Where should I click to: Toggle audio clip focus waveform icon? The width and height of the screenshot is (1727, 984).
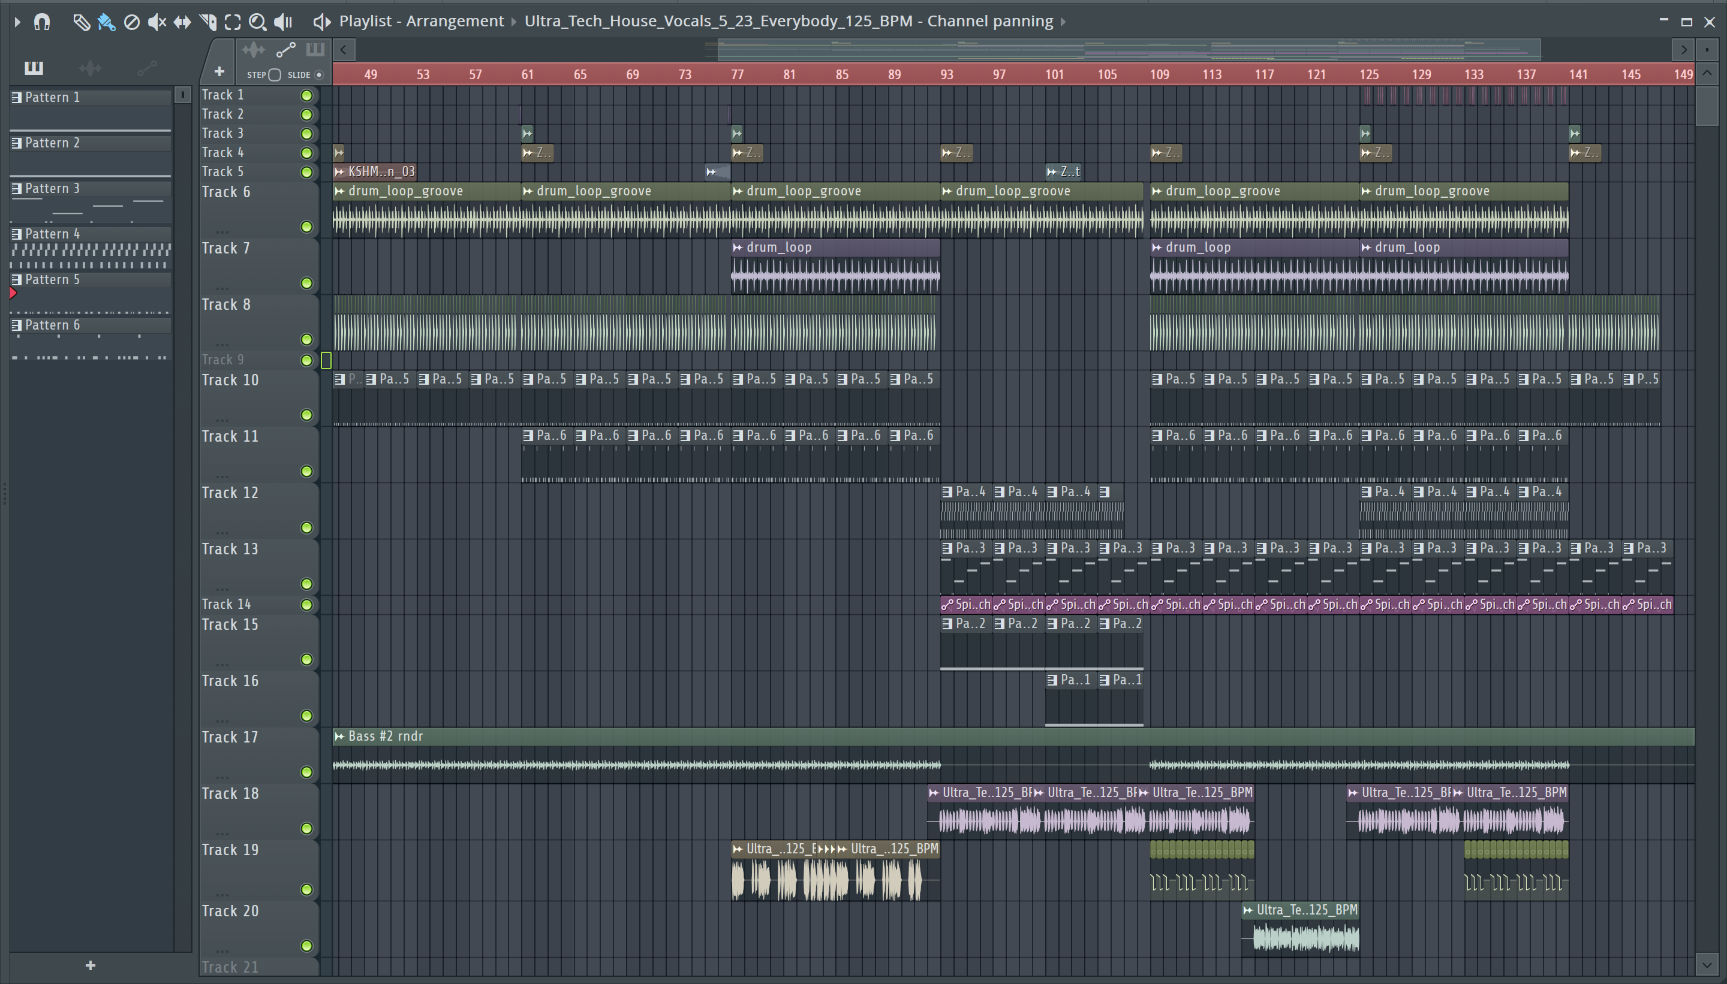tap(254, 50)
